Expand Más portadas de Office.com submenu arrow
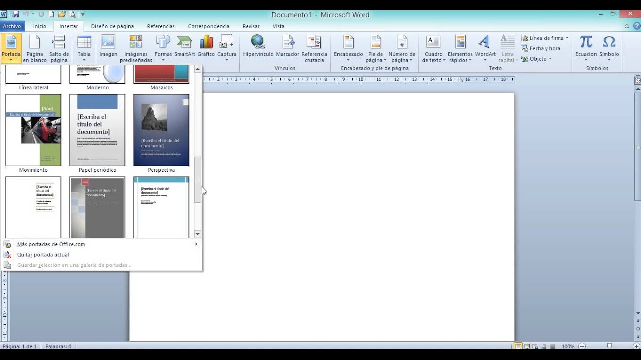The height and width of the screenshot is (360, 641). 196,244
